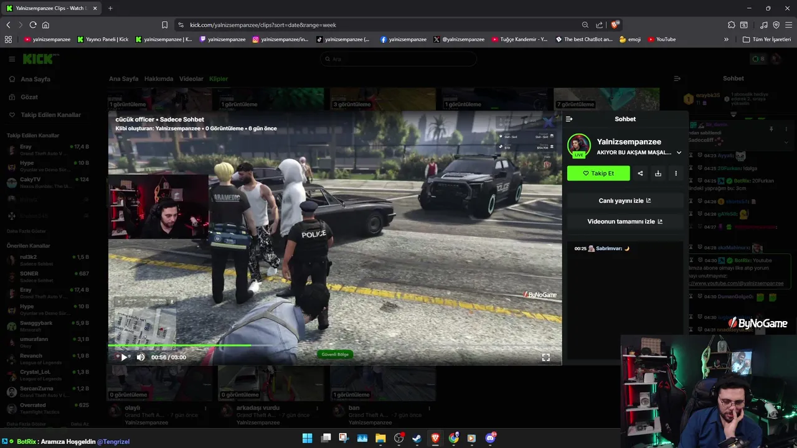Click the Yalnizsempanzee channel name

pyautogui.click(x=629, y=142)
